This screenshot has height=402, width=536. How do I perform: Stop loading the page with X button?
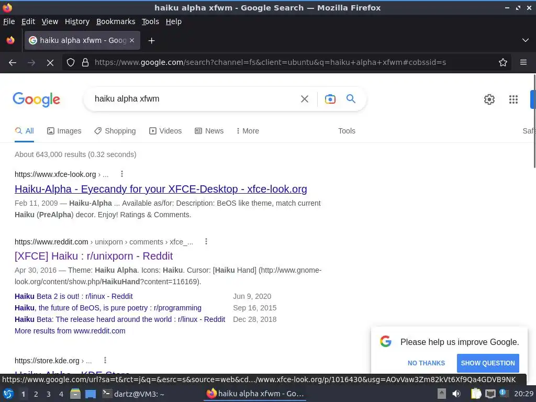click(50, 63)
